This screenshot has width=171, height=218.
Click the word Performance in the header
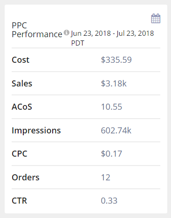pos(37,34)
